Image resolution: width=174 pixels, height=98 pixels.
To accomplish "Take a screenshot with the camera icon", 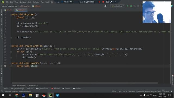I will pos(107,2).
